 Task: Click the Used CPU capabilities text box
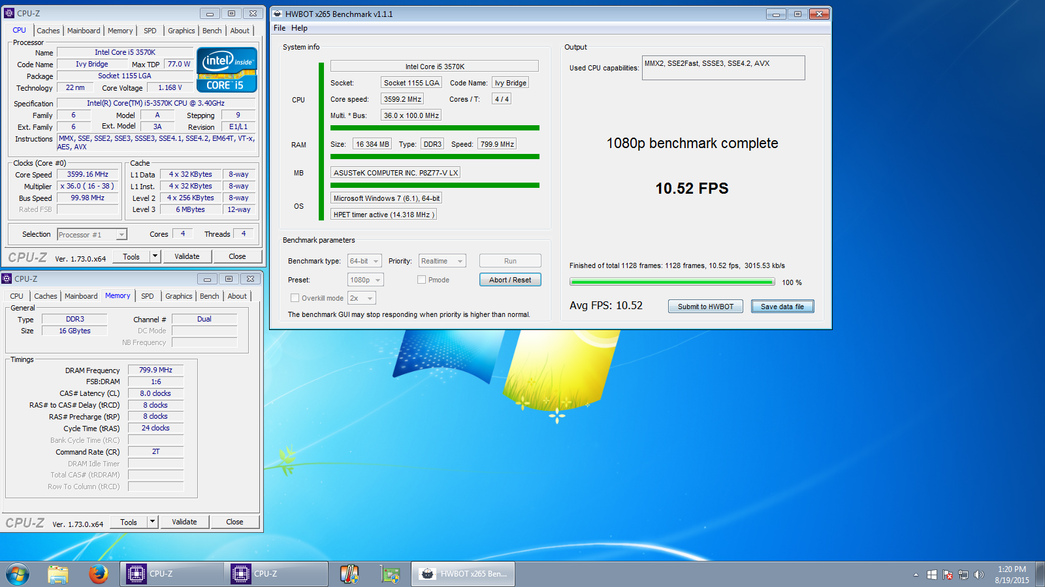coord(723,68)
